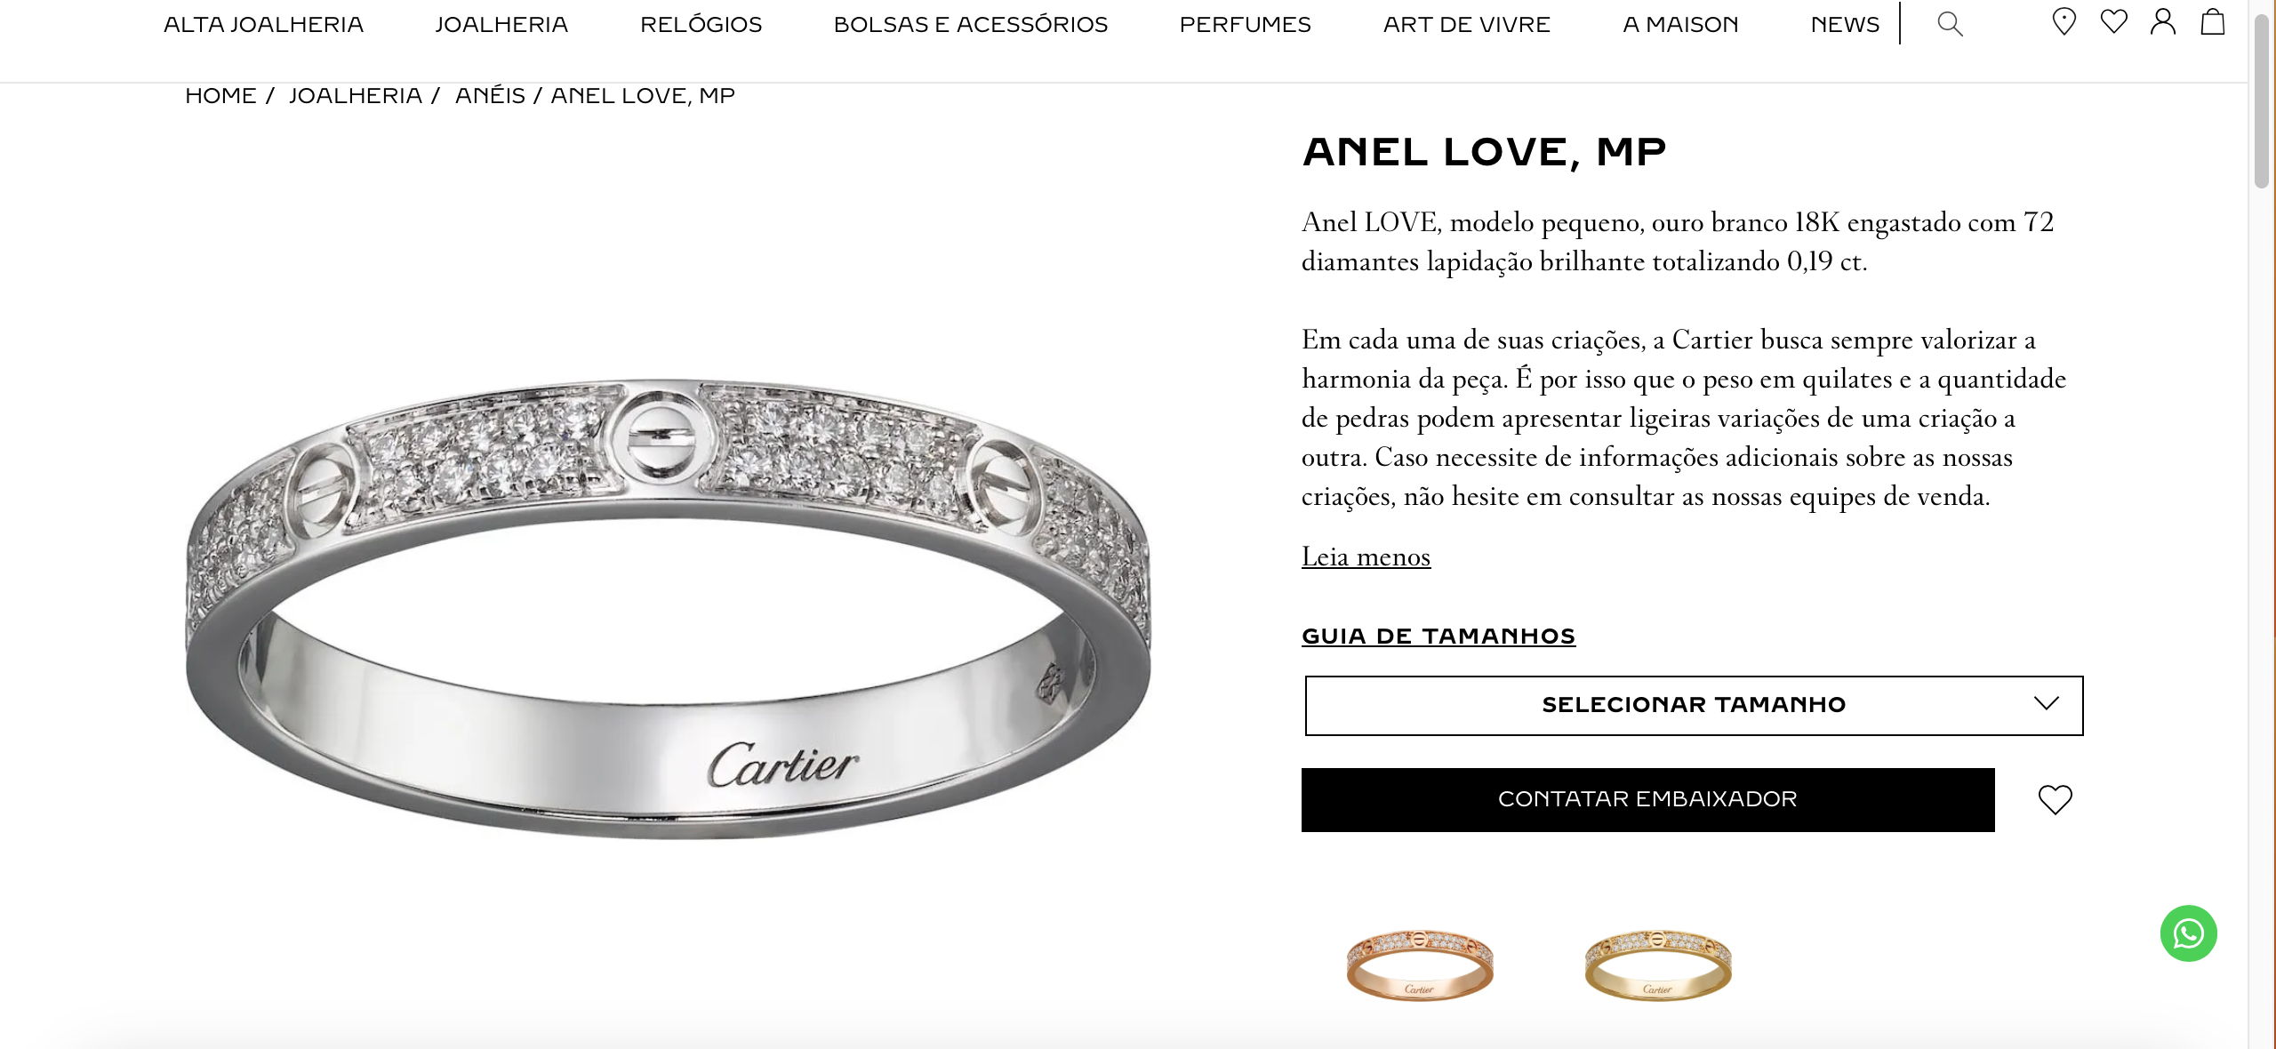Collapse description with Leia menos
2276x1049 pixels.
click(x=1366, y=557)
